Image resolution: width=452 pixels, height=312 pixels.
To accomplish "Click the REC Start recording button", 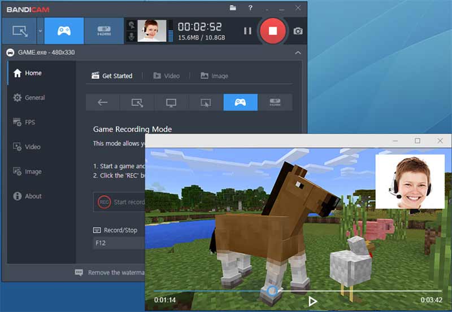I will tap(119, 202).
